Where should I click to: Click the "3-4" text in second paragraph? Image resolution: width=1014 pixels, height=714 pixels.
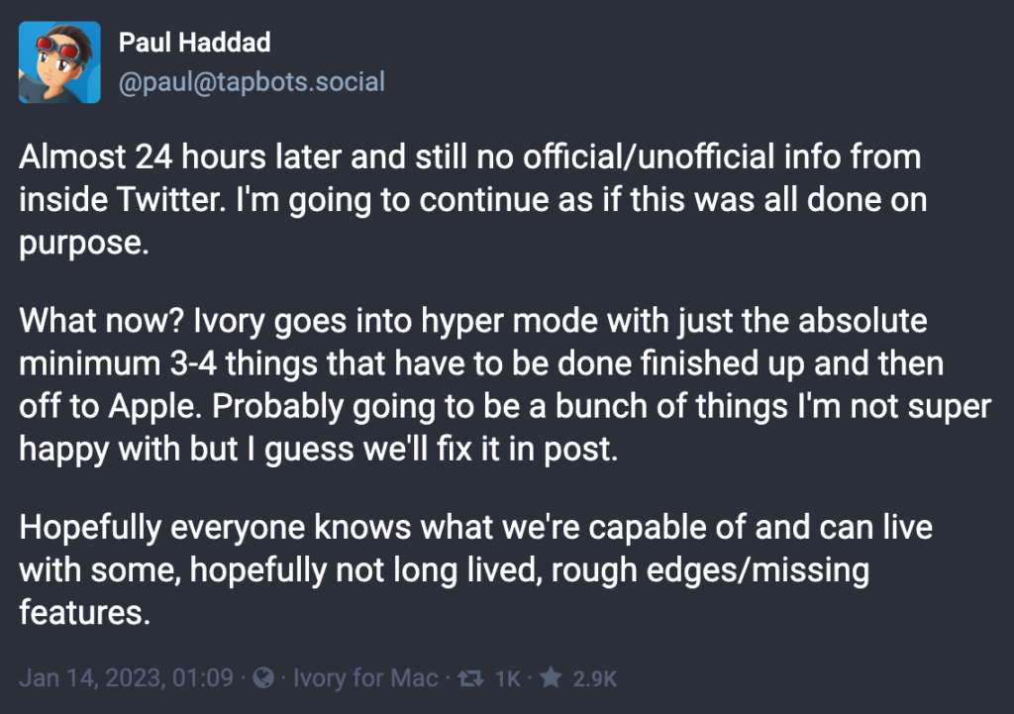(193, 363)
